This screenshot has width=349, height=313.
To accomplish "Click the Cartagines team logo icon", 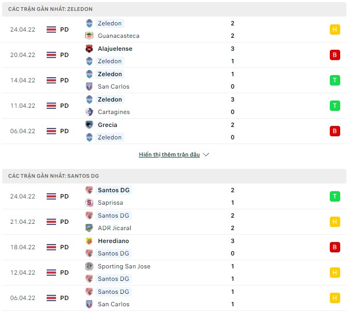I will pos(89,112).
